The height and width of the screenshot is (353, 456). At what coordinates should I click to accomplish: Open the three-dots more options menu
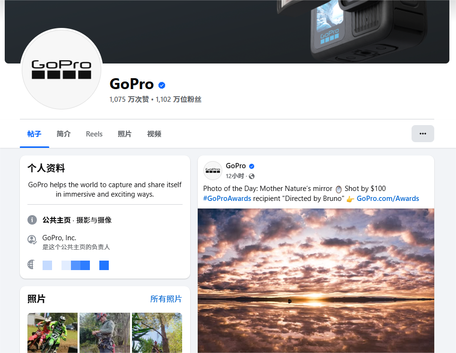[422, 134]
